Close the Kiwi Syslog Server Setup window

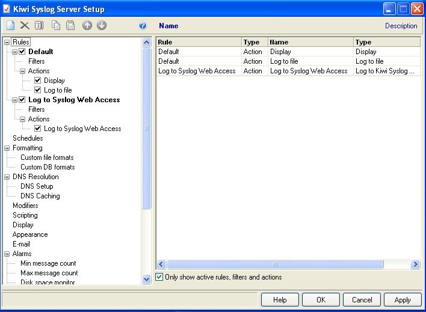tap(417, 9)
